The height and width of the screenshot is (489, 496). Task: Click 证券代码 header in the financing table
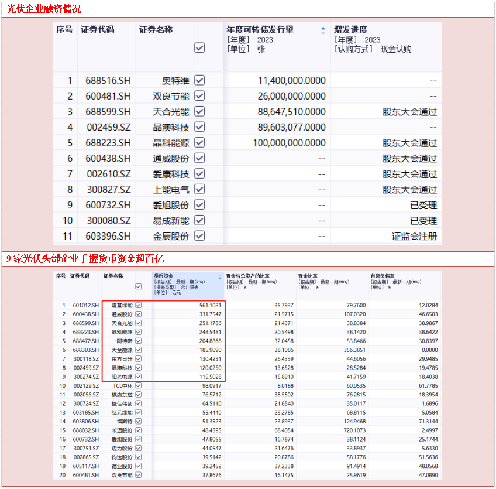pos(98,30)
